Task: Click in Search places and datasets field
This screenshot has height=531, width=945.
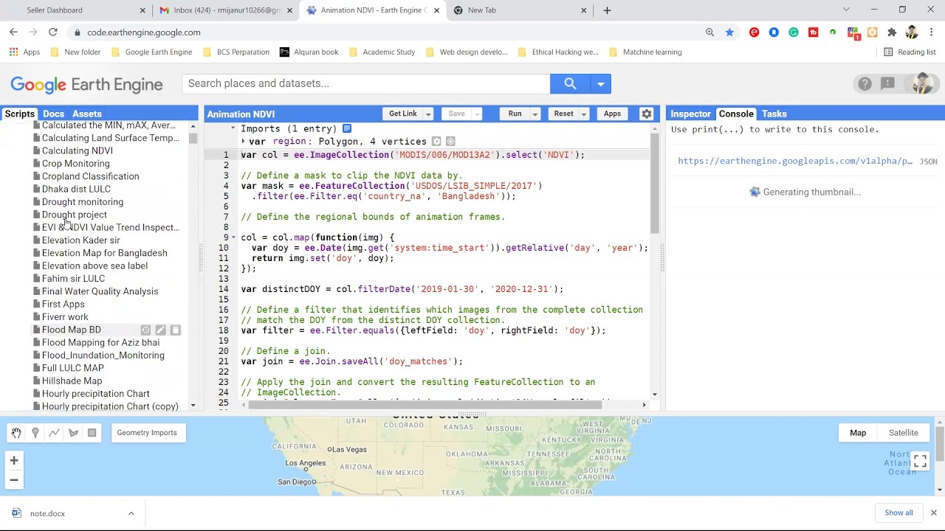Action: (x=366, y=83)
